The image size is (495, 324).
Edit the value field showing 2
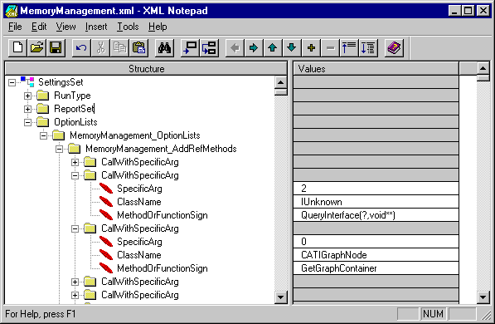[x=376, y=189]
